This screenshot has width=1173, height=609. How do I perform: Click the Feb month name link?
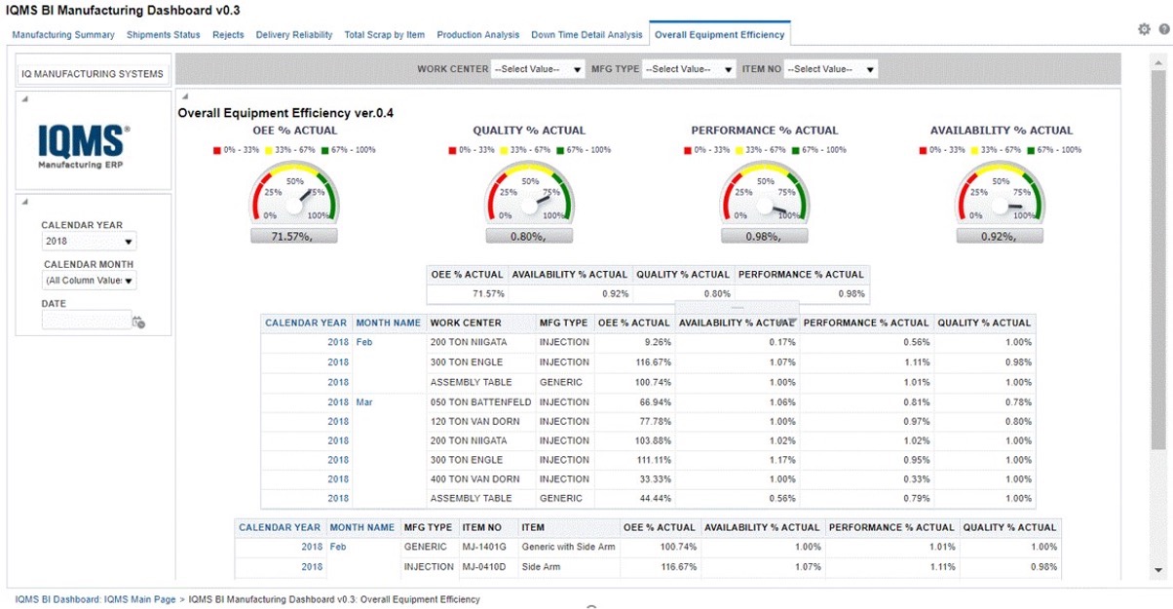point(364,342)
